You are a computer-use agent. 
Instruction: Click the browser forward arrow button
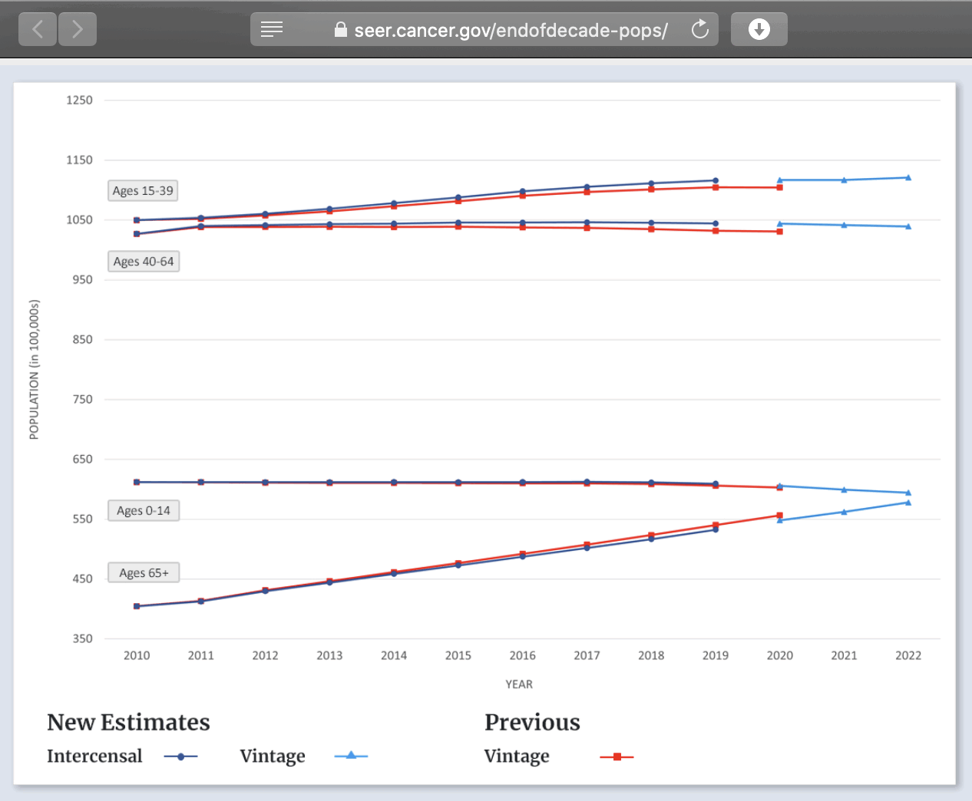(78, 30)
